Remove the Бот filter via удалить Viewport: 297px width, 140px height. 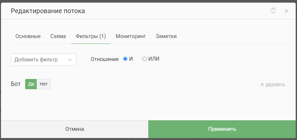click(273, 85)
